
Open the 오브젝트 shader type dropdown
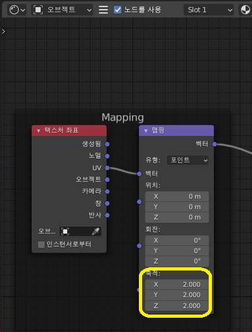coord(62,10)
